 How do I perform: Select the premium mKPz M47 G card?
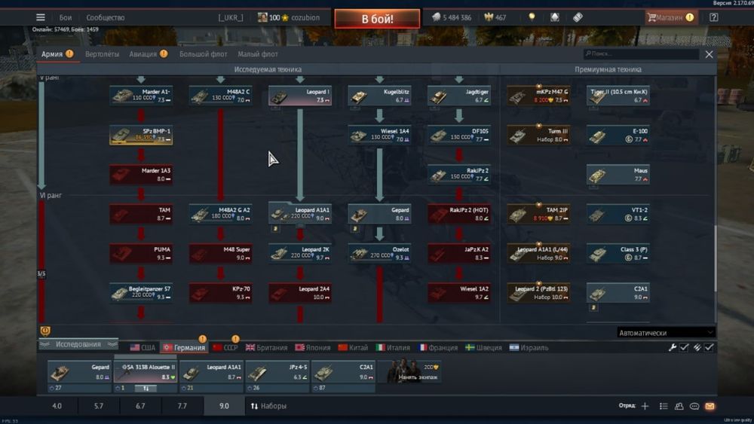(538, 96)
